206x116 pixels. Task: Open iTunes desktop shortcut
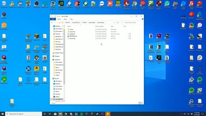point(200,26)
